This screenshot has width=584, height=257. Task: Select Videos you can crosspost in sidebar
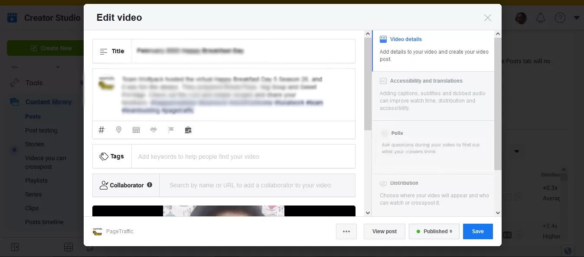(x=45, y=162)
